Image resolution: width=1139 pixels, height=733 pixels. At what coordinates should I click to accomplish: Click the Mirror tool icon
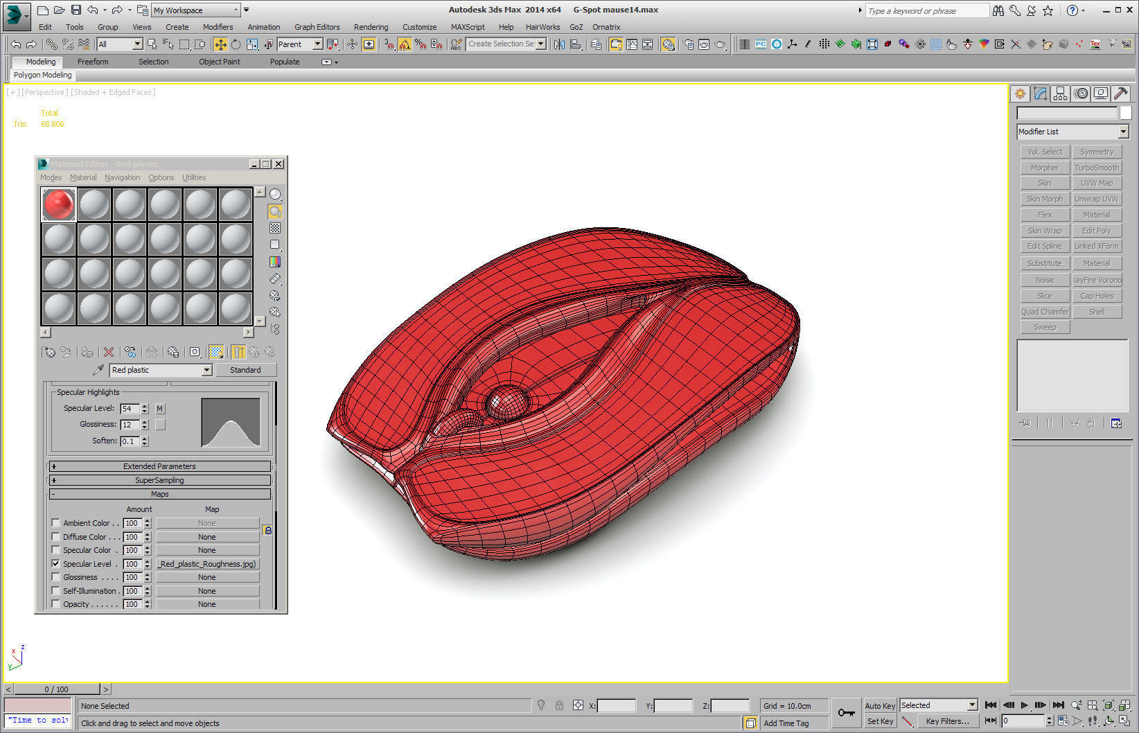tap(559, 44)
